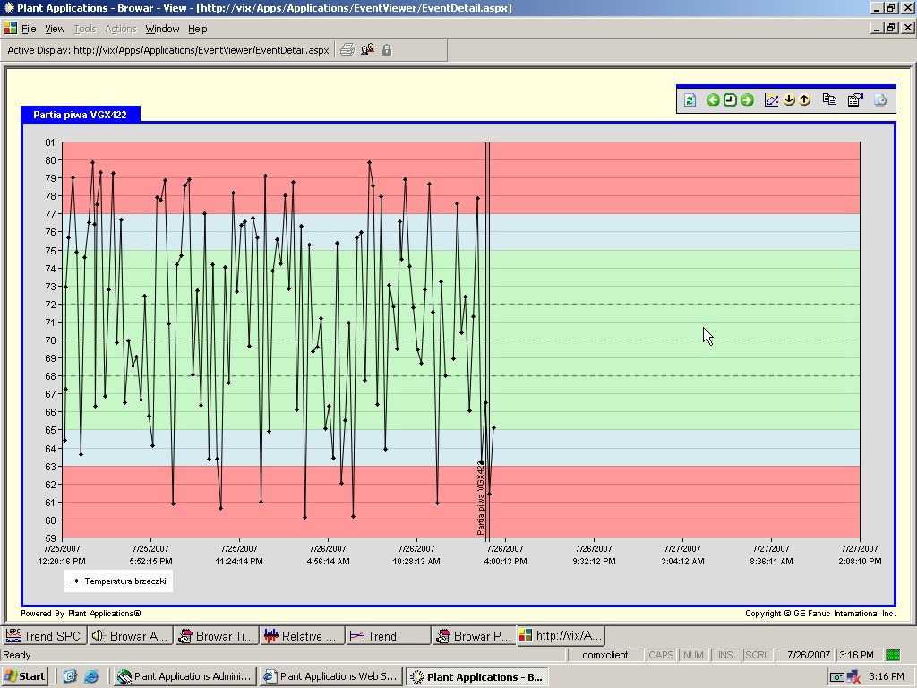Screen dimensions: 917x688
Task: Launch Internet Explorer from quick launch
Action: [91, 676]
